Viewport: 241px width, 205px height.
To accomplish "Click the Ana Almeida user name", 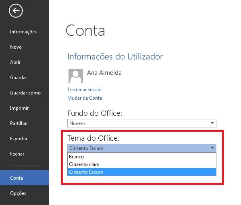I will [x=104, y=73].
